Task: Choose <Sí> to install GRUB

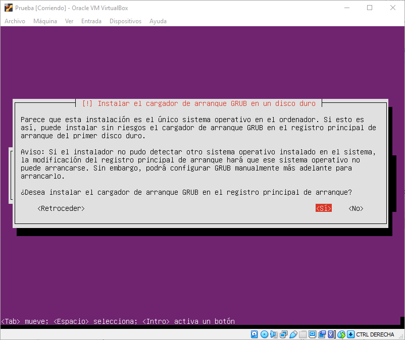Action: pyautogui.click(x=323, y=208)
